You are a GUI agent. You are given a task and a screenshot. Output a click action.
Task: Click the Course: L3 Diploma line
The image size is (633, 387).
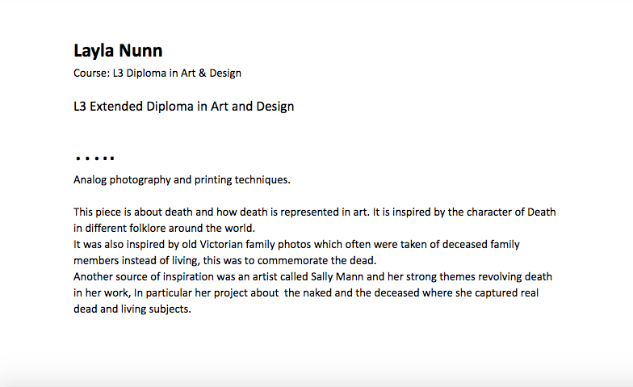coord(157,73)
